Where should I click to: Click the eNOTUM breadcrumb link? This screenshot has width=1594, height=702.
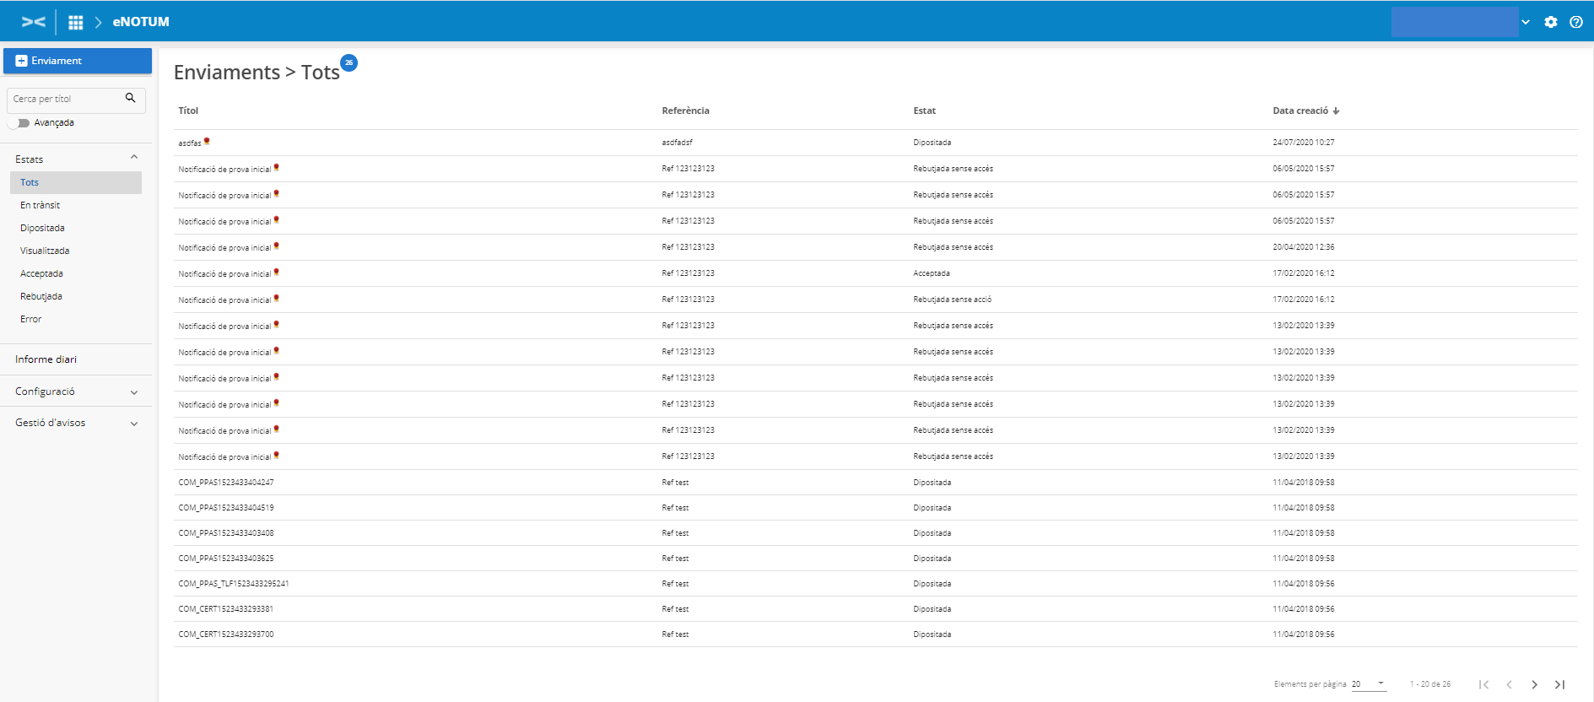(x=141, y=22)
